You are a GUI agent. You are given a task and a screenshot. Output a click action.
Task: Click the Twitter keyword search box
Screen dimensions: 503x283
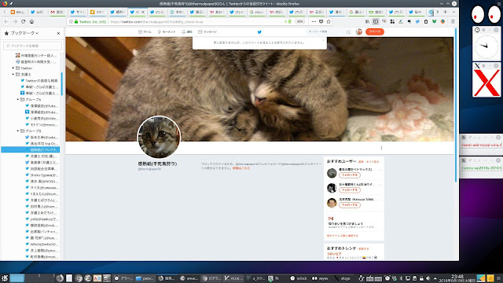tap(329, 31)
